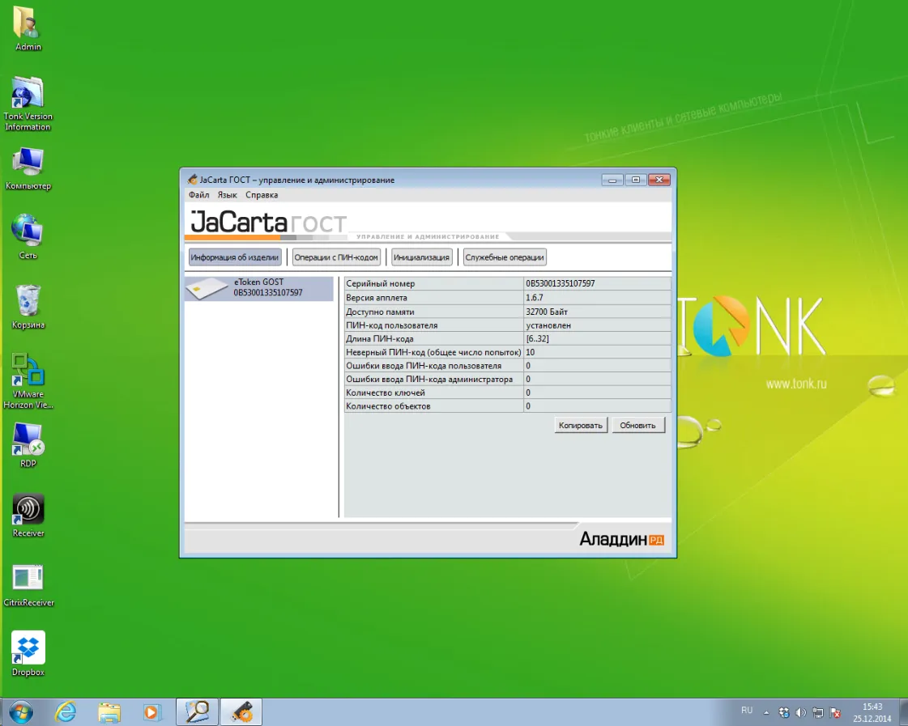908x726 pixels.
Task: Minimize the JaCarta ГОСТ window
Action: (612, 180)
